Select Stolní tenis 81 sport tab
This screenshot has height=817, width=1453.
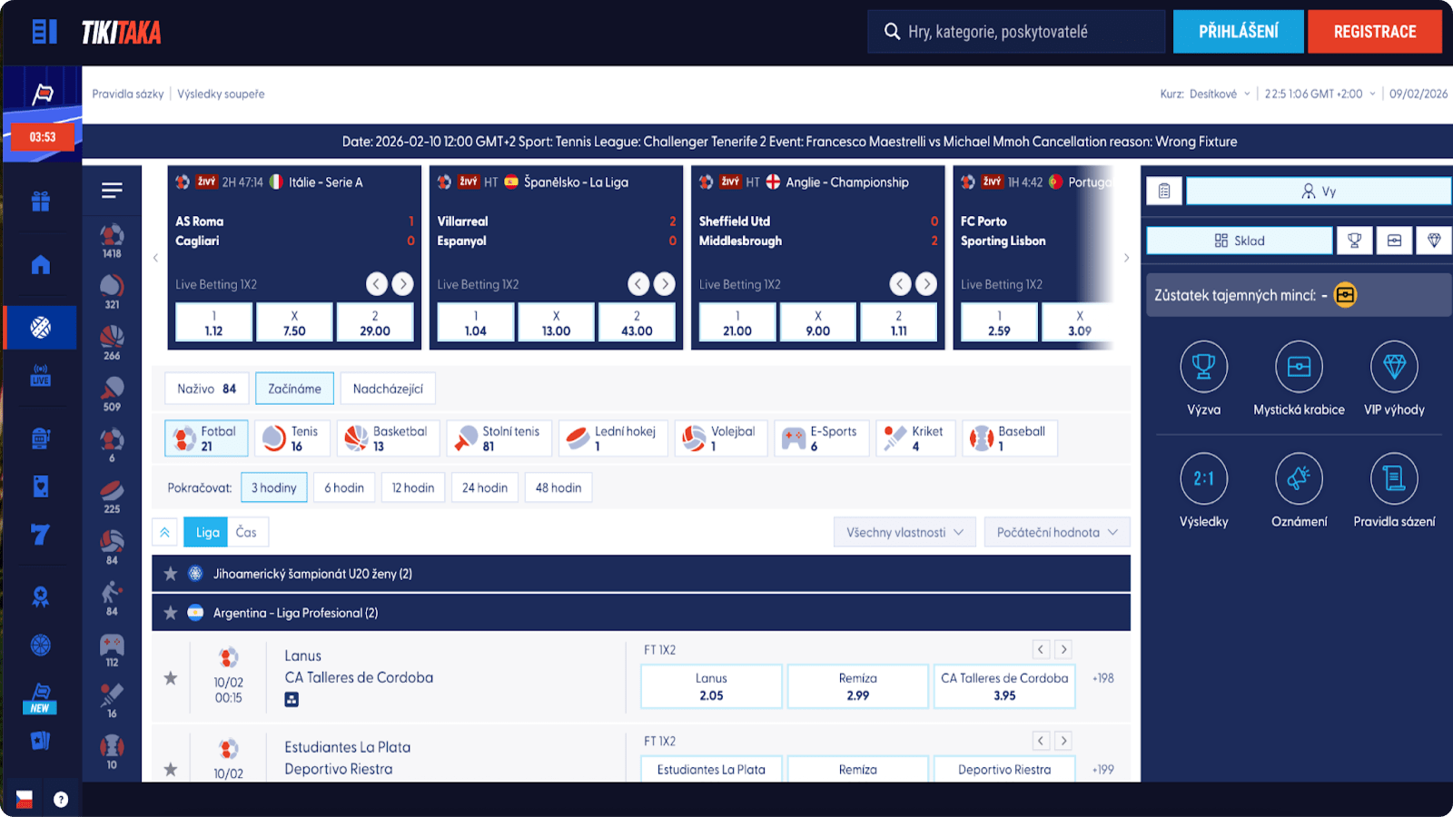[x=500, y=438]
